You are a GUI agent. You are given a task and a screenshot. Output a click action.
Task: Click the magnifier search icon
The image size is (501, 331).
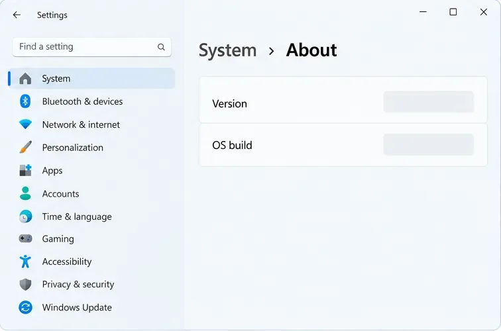click(161, 47)
